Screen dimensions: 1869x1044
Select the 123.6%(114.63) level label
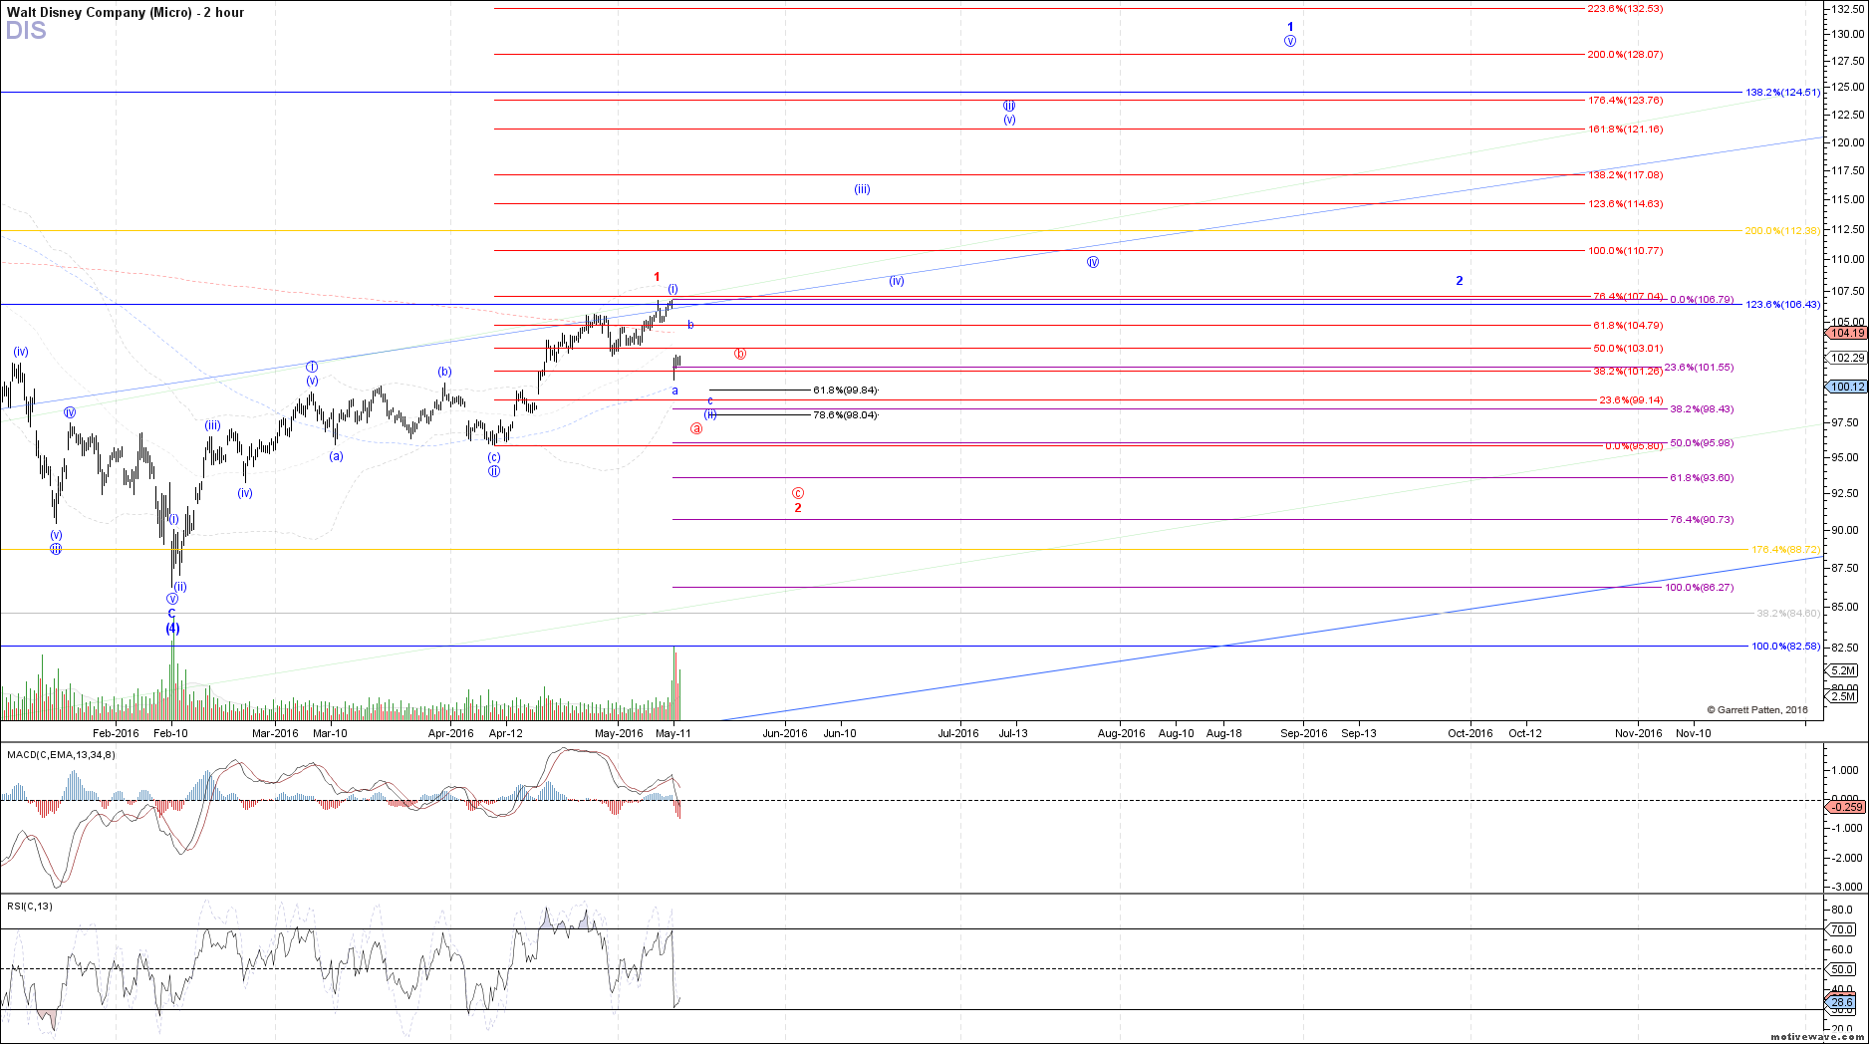[1625, 204]
